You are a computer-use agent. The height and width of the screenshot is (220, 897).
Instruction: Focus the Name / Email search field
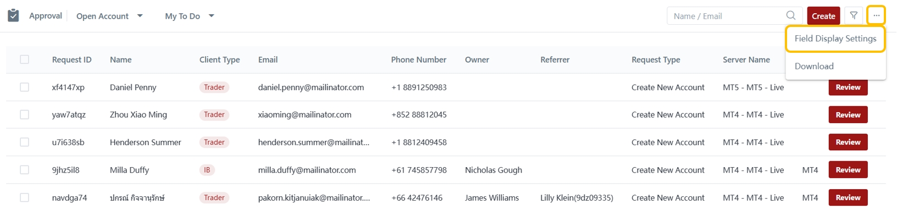pyautogui.click(x=726, y=16)
